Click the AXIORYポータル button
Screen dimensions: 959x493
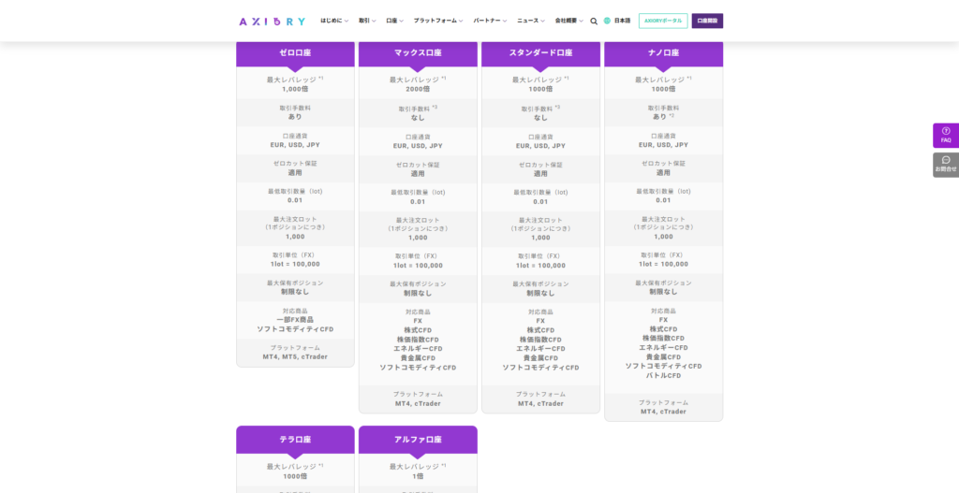click(x=663, y=21)
